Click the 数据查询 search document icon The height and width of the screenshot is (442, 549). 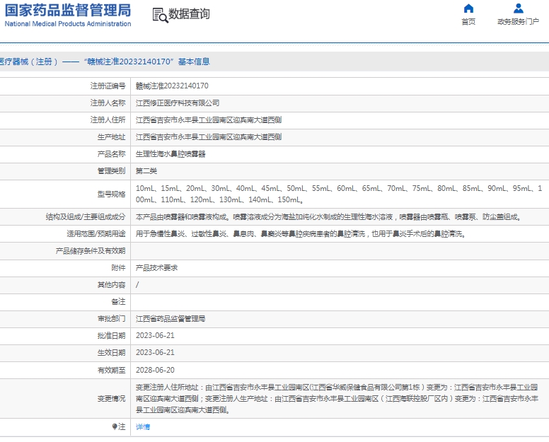tap(161, 16)
